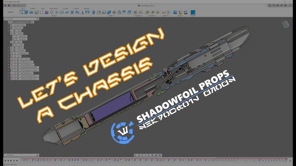Viewport: 296px width, 166px height.
Task: Switch to the MESH toolbar tab
Action: pyautogui.click(x=43, y=9)
